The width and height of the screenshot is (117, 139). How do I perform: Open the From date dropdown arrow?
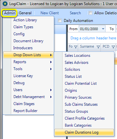(x=103, y=29)
